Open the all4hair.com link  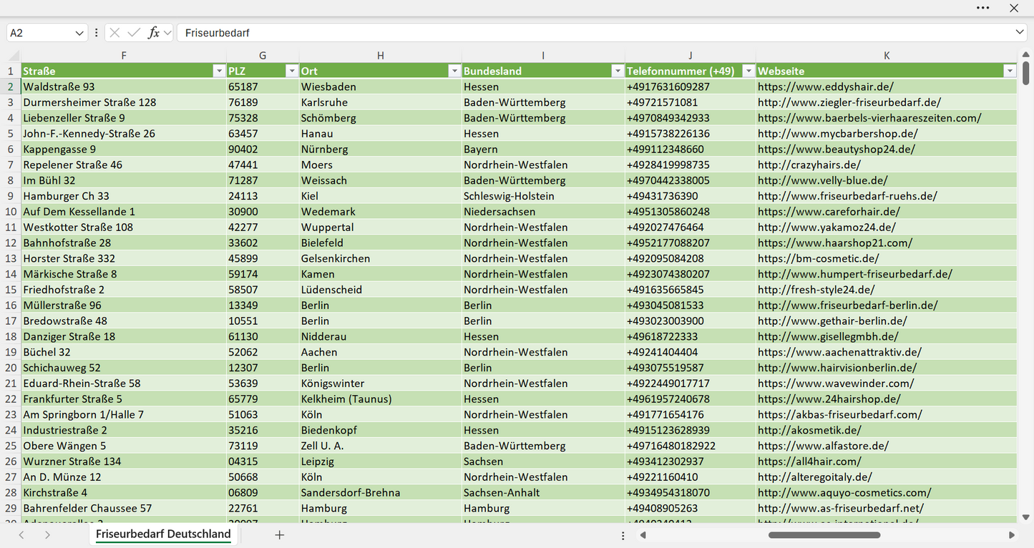[x=809, y=461]
